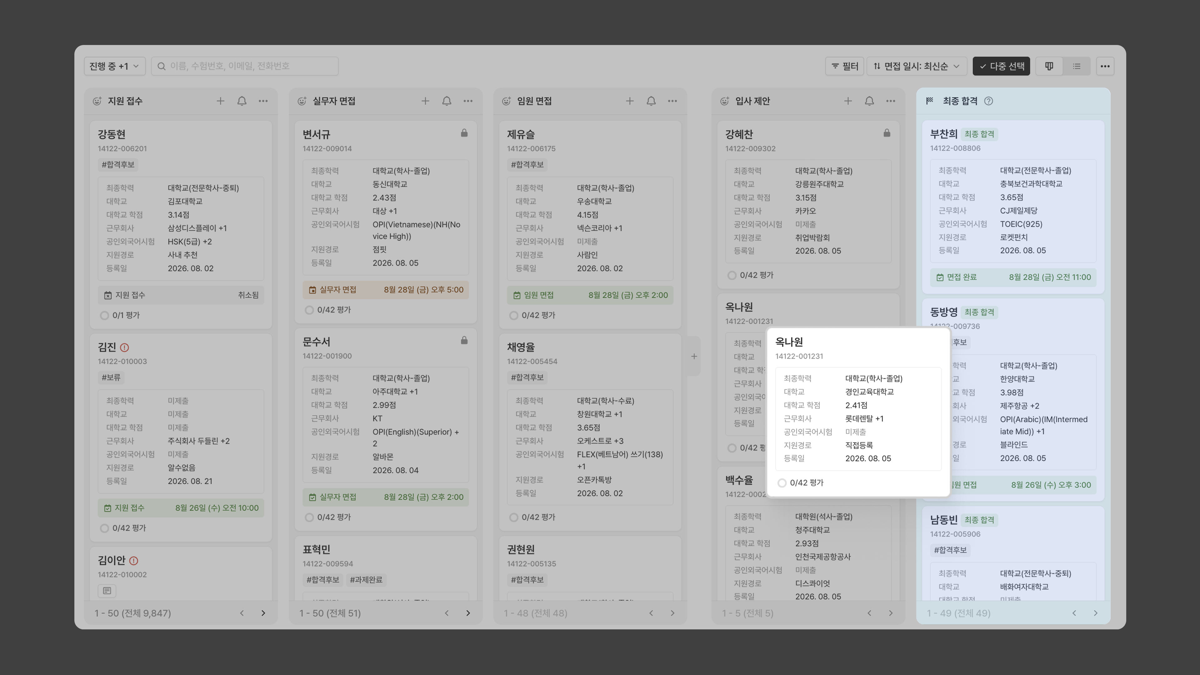
Task: Switch to list view icon
Action: pos(1077,66)
